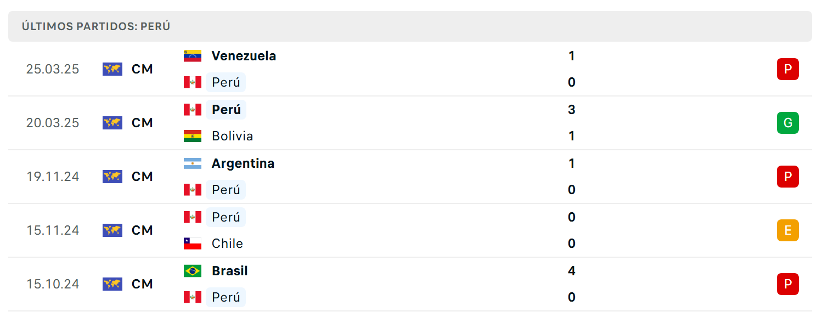Click the Perú flag in the Bolivia match
This screenshot has width=817, height=323.
(193, 110)
